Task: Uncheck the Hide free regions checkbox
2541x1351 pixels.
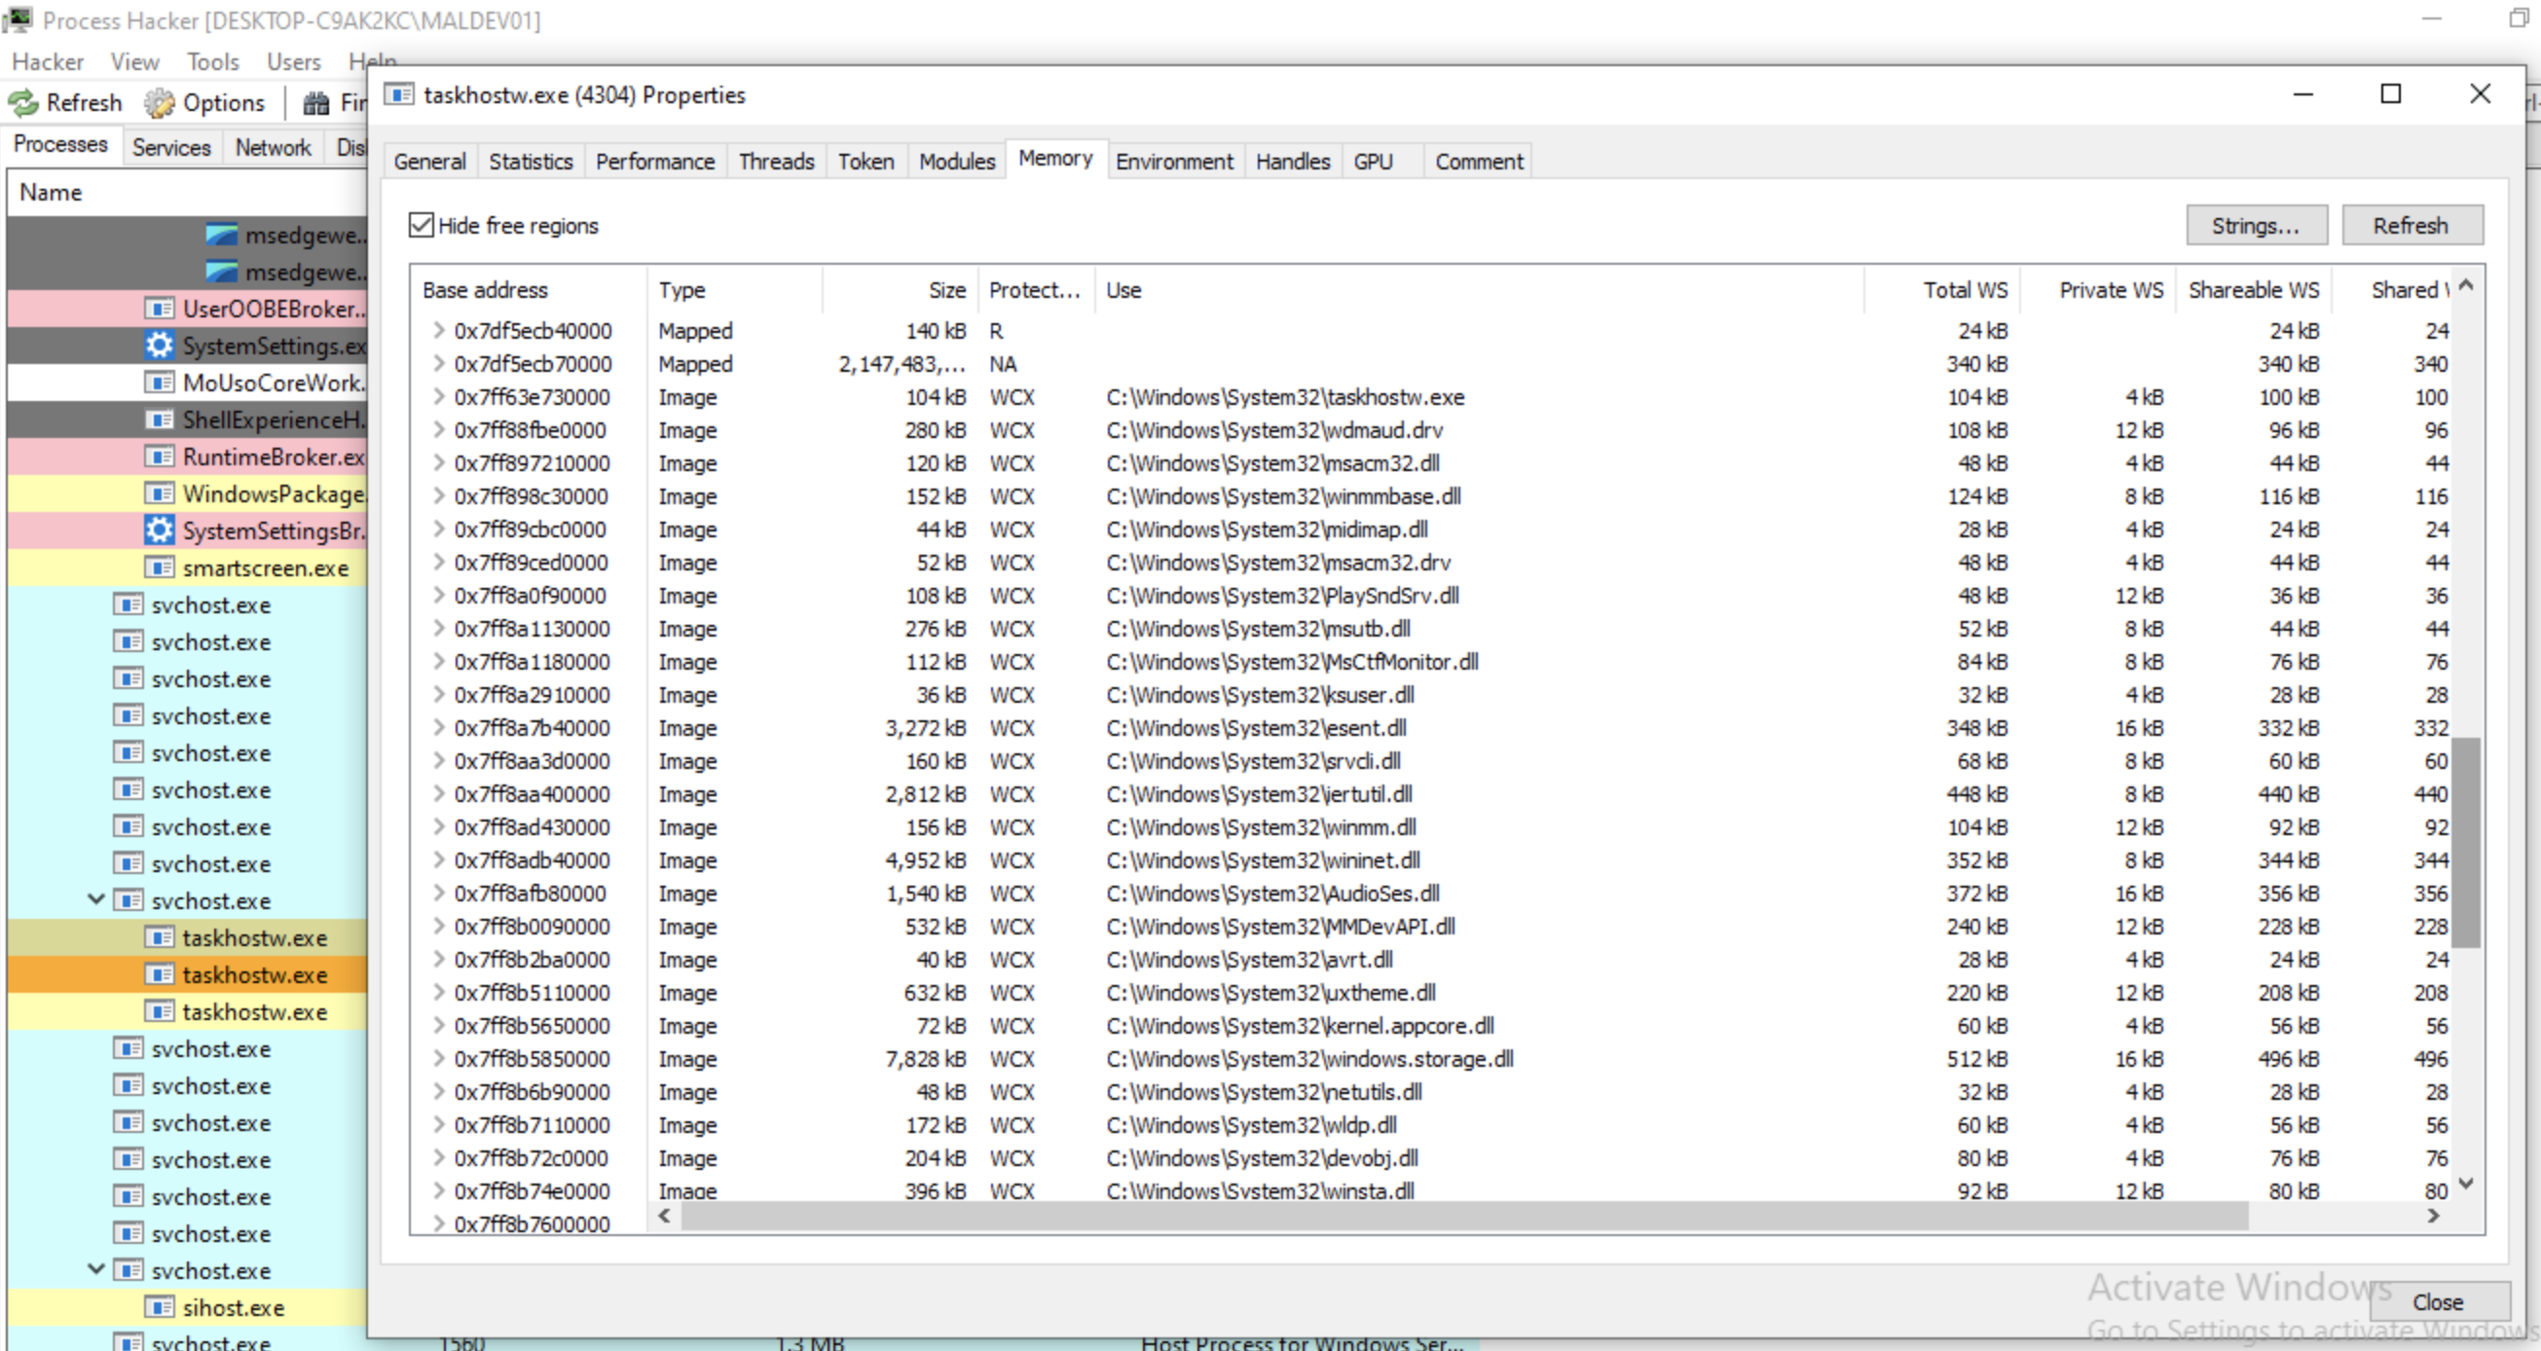Action: pyautogui.click(x=422, y=225)
